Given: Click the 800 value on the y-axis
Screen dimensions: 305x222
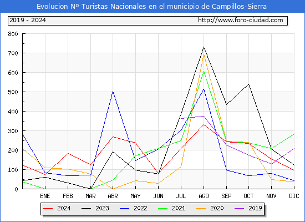Looking at the screenshot, I should tap(13, 34).
